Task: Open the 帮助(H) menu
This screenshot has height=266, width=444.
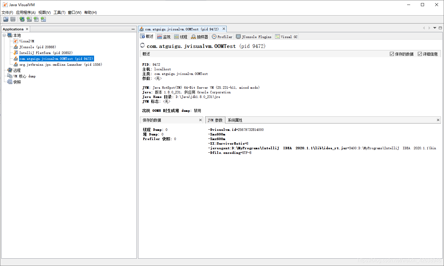Action: (x=90, y=13)
